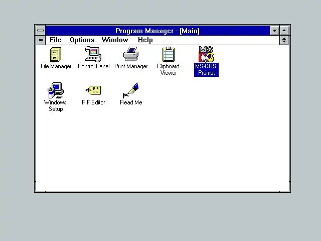This screenshot has height=241, width=321.
Task: Click the Program Manager title bar
Action: pos(157,31)
